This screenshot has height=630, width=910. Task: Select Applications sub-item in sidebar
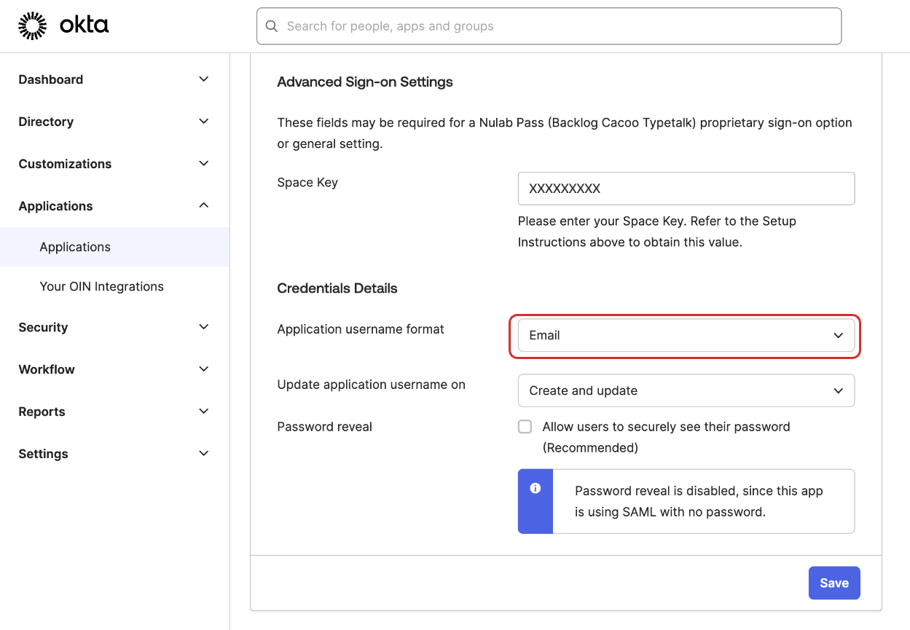coord(114,247)
